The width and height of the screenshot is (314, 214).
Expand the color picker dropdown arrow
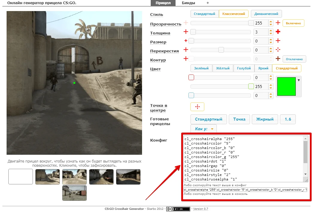[x=298, y=80]
